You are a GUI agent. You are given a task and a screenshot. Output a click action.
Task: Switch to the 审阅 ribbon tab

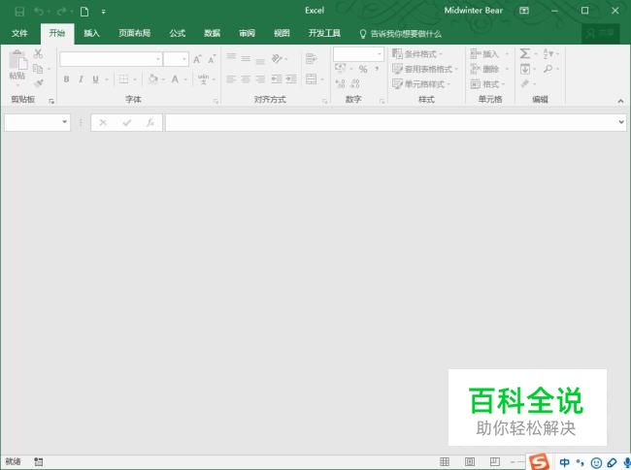(x=247, y=33)
